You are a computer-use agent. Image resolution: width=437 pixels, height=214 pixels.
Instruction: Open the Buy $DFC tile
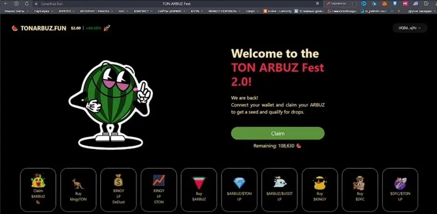360,190
